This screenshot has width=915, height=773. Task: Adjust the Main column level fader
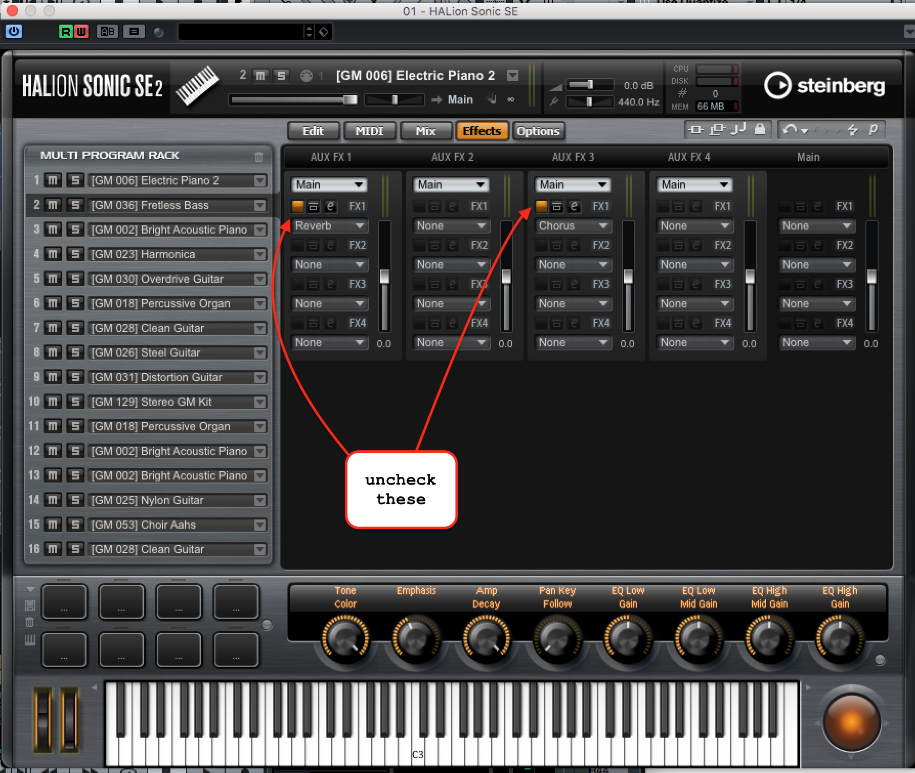[x=872, y=277]
